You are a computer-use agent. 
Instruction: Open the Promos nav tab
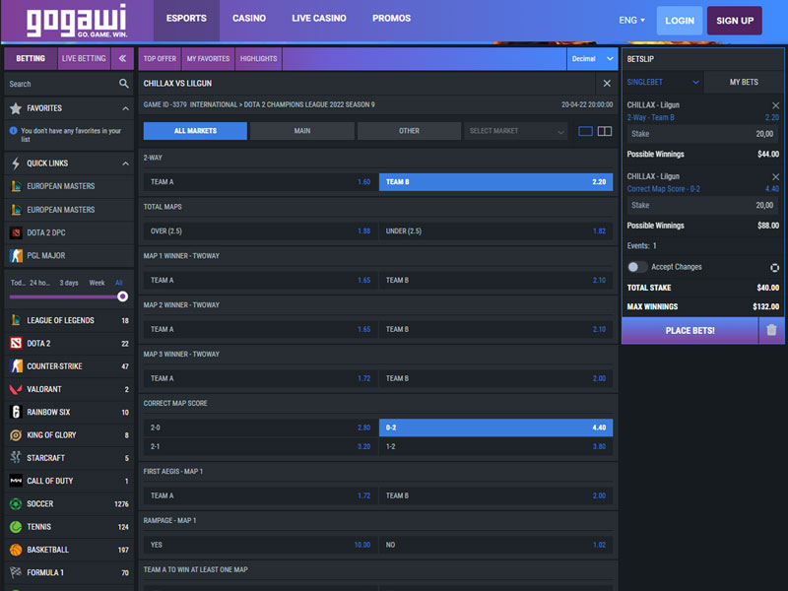pos(391,19)
